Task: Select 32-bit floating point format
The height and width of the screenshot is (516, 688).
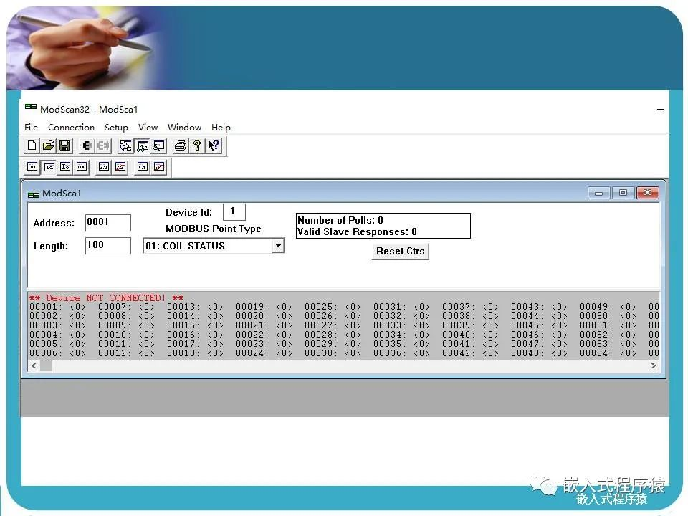Action: [x=103, y=167]
